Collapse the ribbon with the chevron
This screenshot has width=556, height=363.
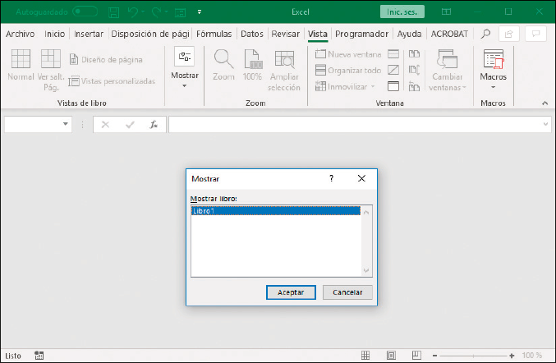click(544, 103)
